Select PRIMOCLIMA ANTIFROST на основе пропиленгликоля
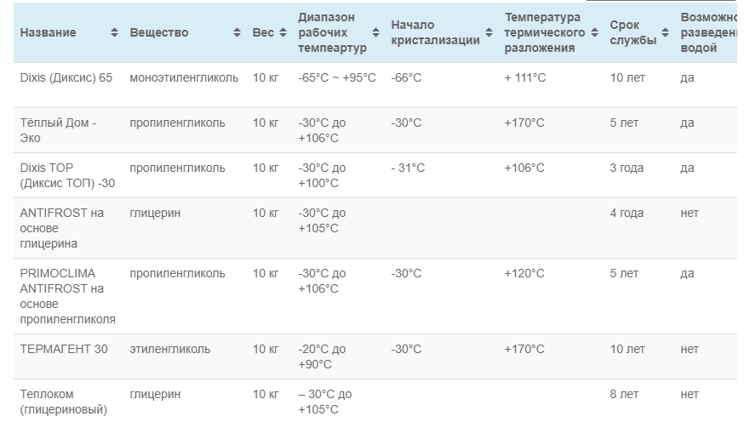750x422 pixels. tap(67, 296)
